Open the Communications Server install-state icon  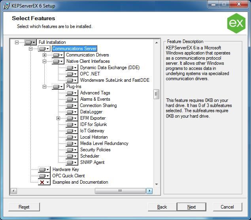point(44,49)
